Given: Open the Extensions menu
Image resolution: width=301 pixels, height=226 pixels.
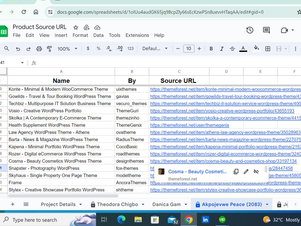Looking at the screenshot, I should [x=137, y=35].
